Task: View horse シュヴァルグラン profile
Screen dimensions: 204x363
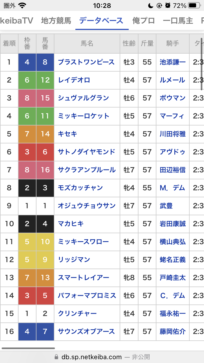Action: [83, 98]
